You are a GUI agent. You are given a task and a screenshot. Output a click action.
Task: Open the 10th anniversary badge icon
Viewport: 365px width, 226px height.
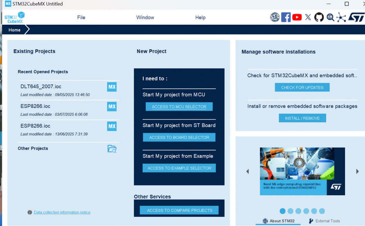click(x=275, y=17)
